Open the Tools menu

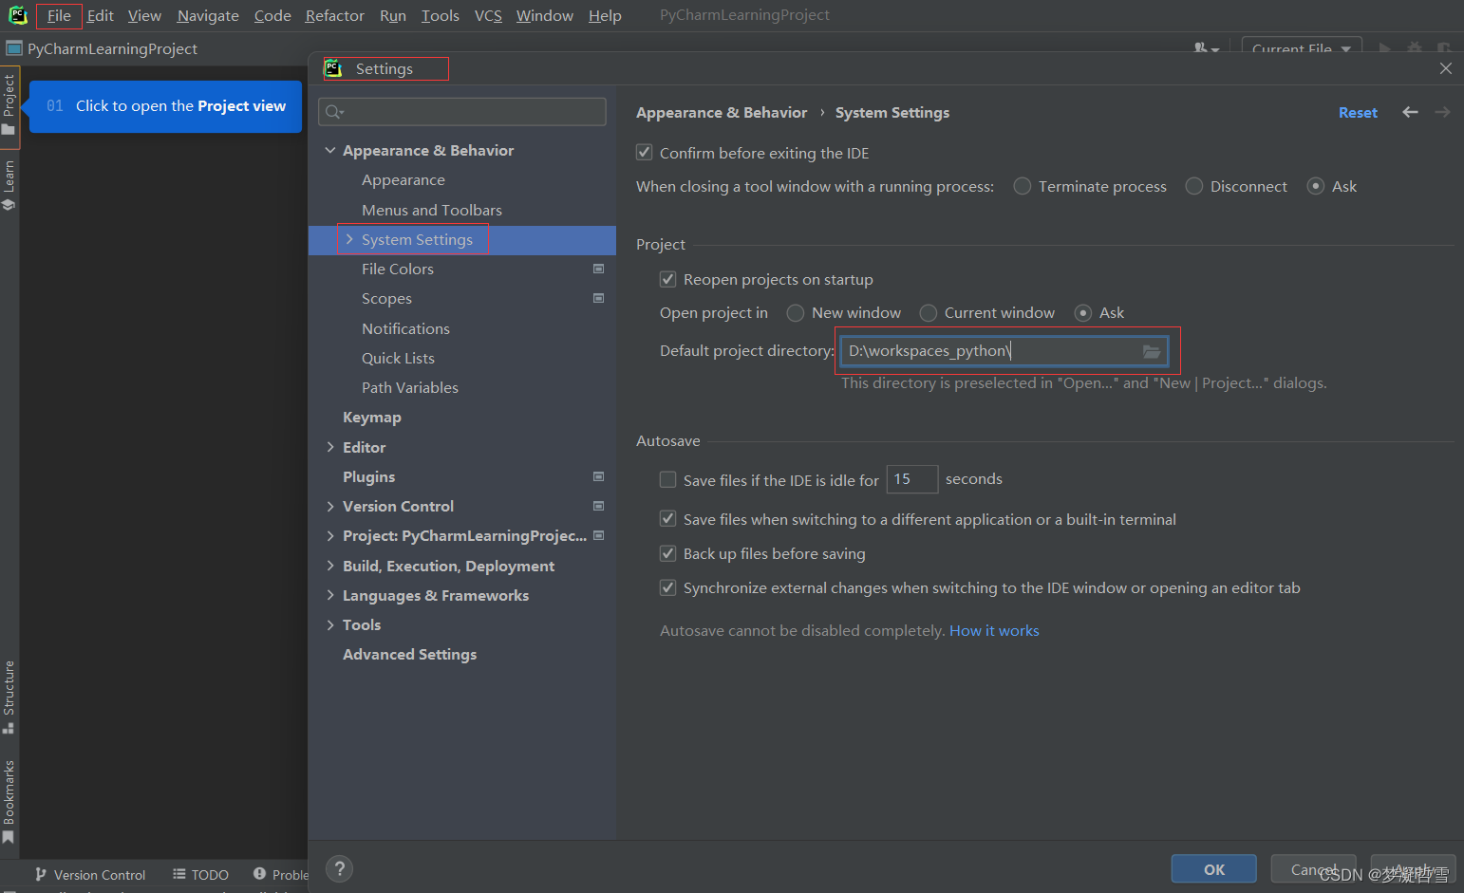440,15
